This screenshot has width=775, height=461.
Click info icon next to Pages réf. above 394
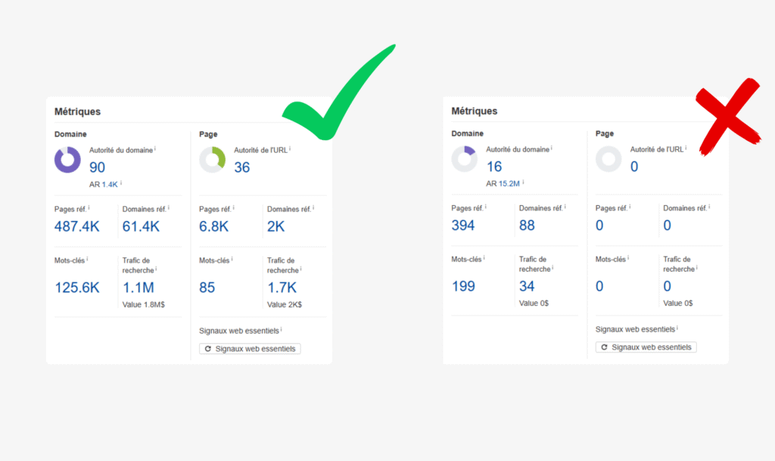[x=486, y=207]
